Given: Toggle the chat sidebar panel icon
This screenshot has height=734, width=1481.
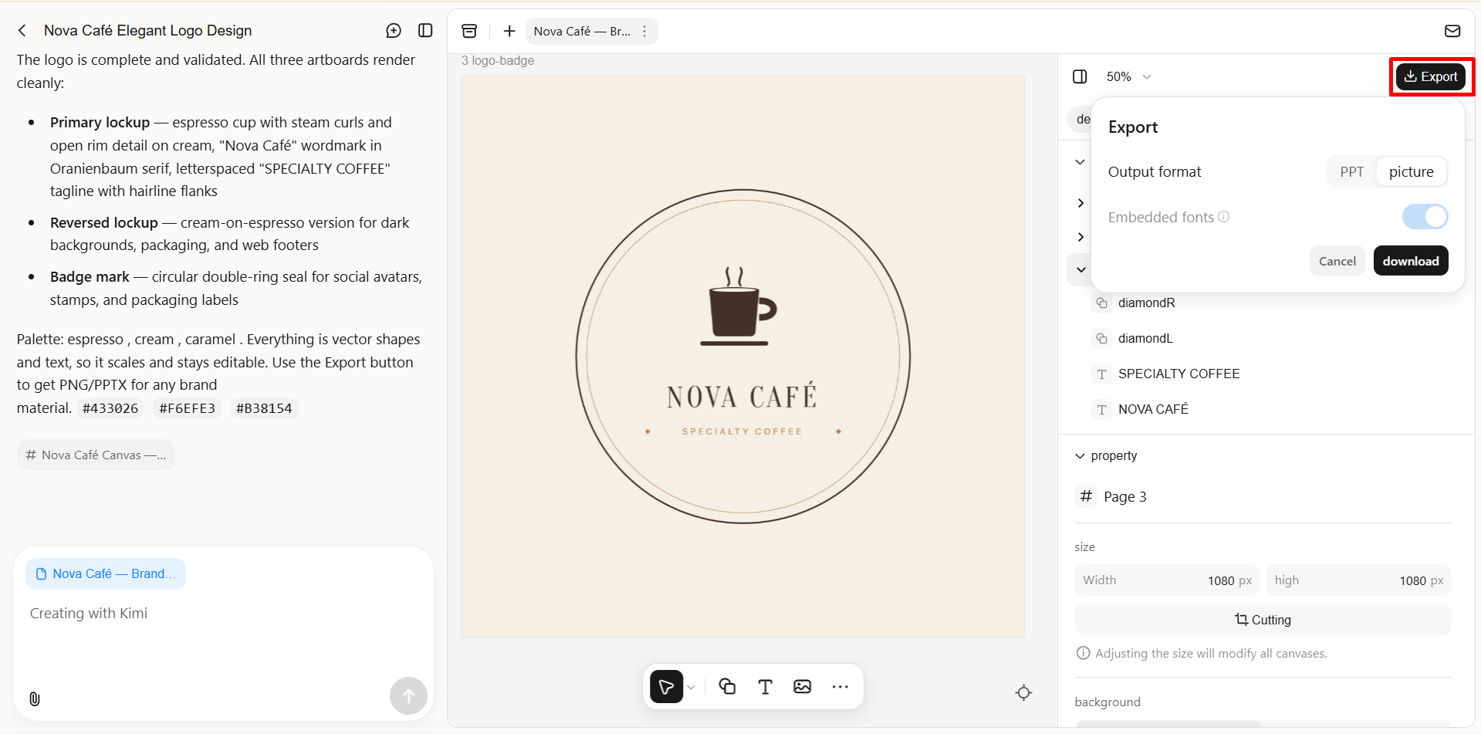Looking at the screenshot, I should pos(425,31).
